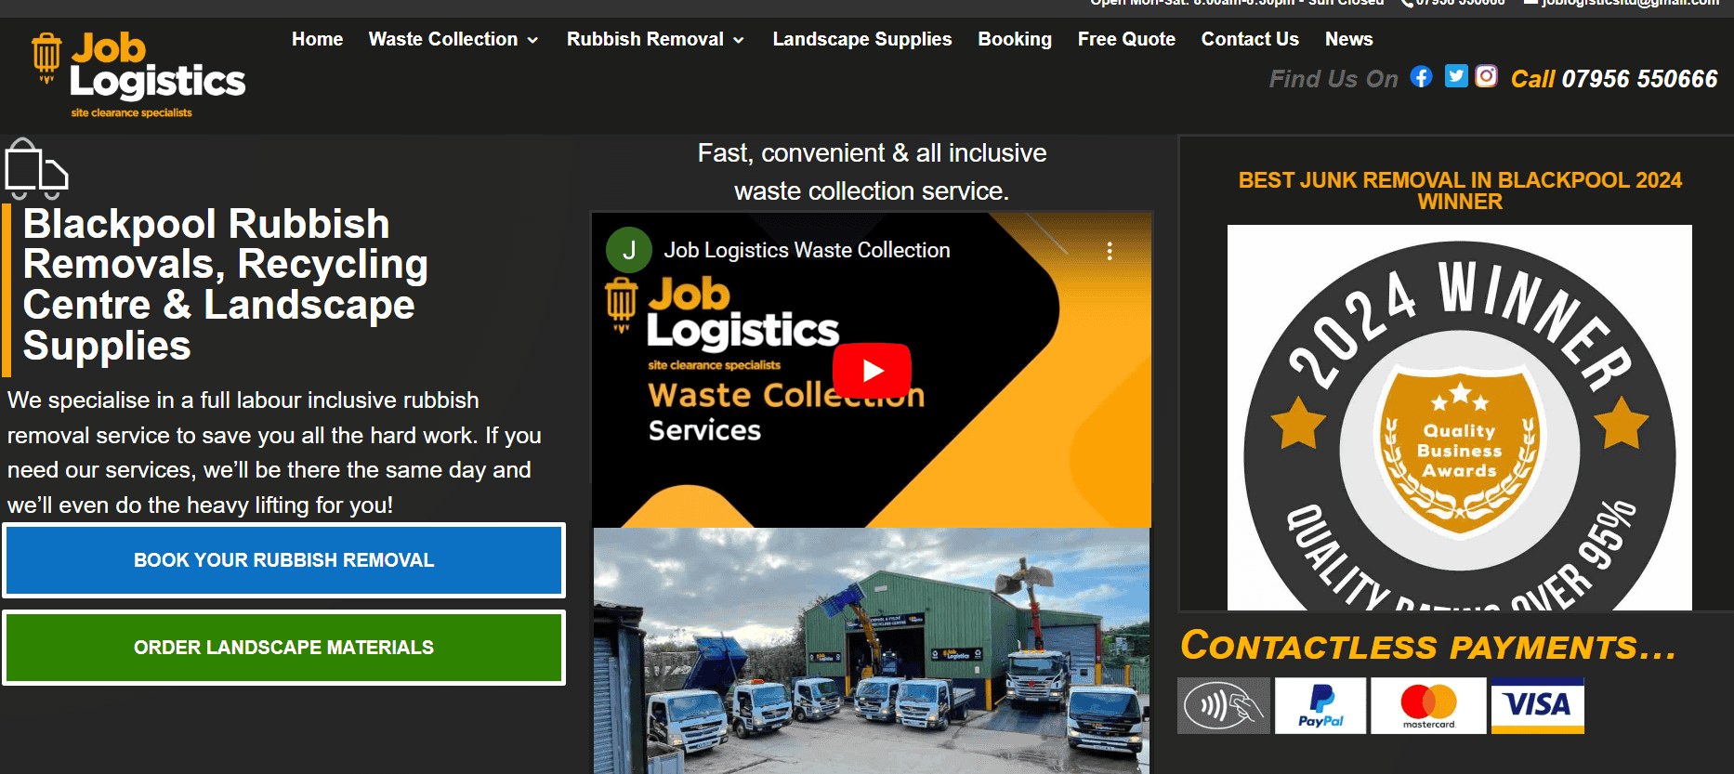Click the skip truck icon above heading

coord(36,169)
